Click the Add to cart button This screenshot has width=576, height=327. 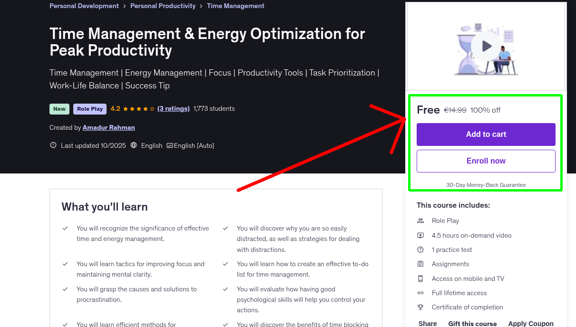coord(486,135)
